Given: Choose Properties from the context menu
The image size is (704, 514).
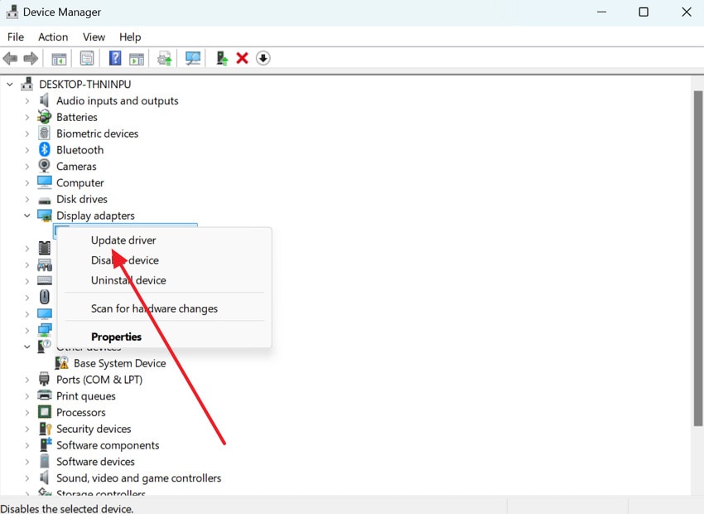Looking at the screenshot, I should 116,337.
